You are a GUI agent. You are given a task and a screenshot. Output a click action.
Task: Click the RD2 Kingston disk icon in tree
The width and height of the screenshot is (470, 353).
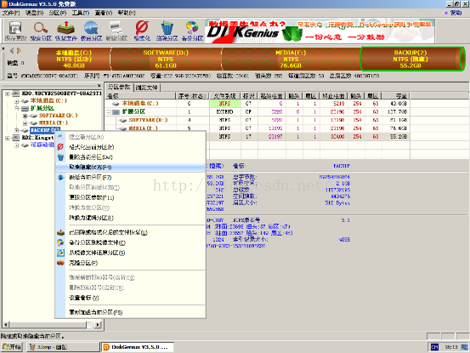(x=16, y=138)
